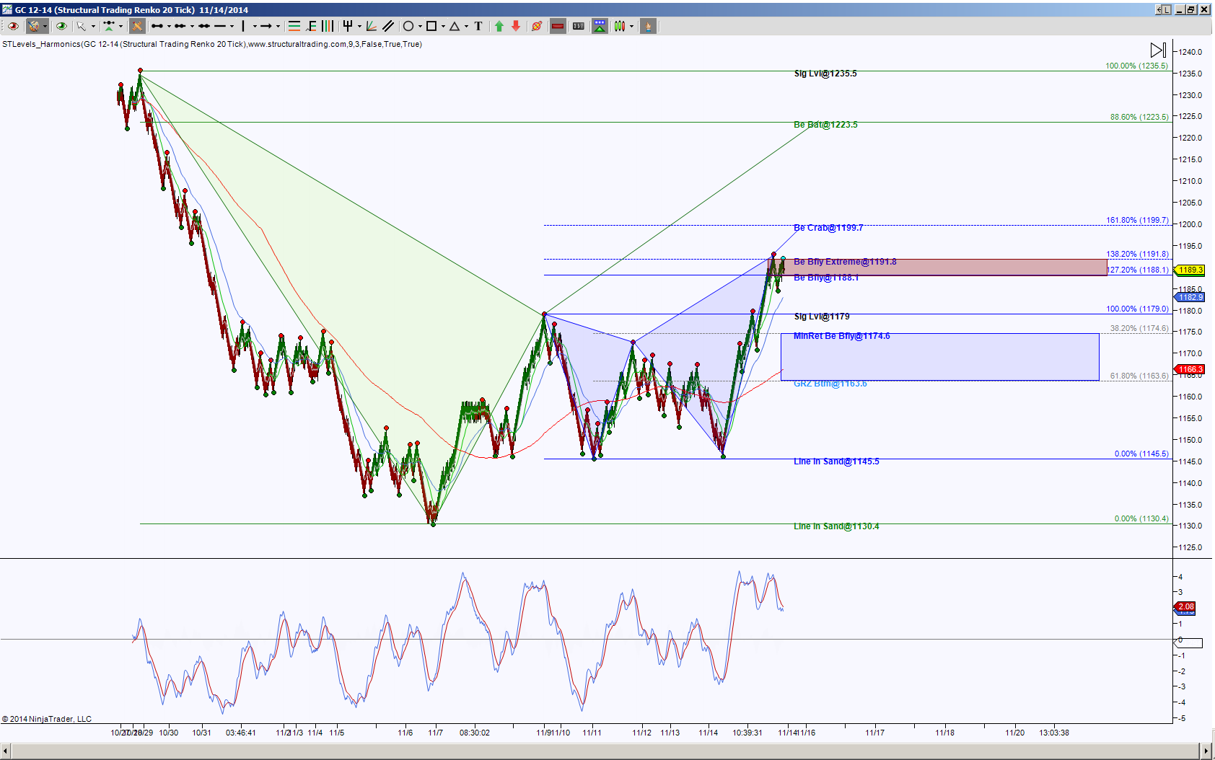Select the Fibonacci Time Extensions tool
This screenshot has height=760, width=1215.
pos(327,26)
